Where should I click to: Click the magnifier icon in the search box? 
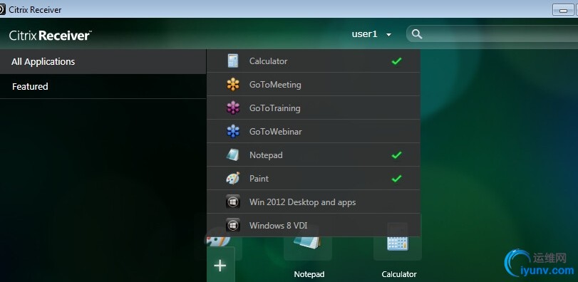[417, 34]
